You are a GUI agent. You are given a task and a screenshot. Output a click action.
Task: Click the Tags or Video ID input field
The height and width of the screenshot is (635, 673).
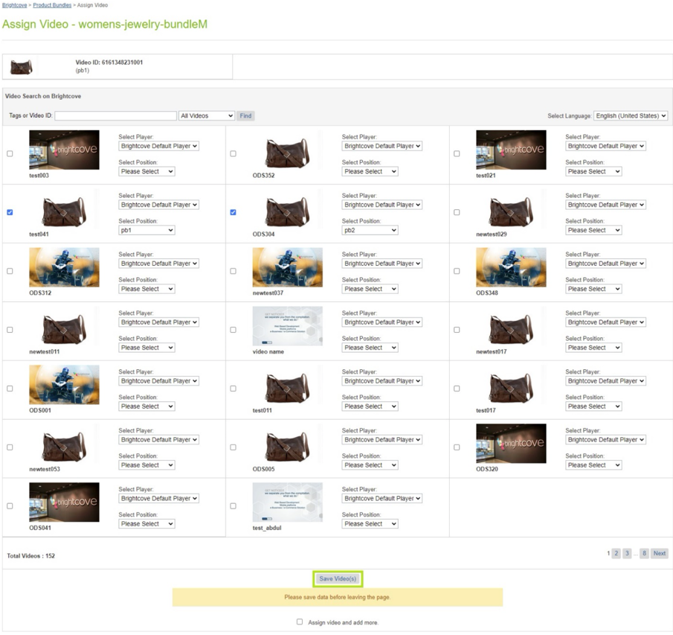(x=115, y=115)
